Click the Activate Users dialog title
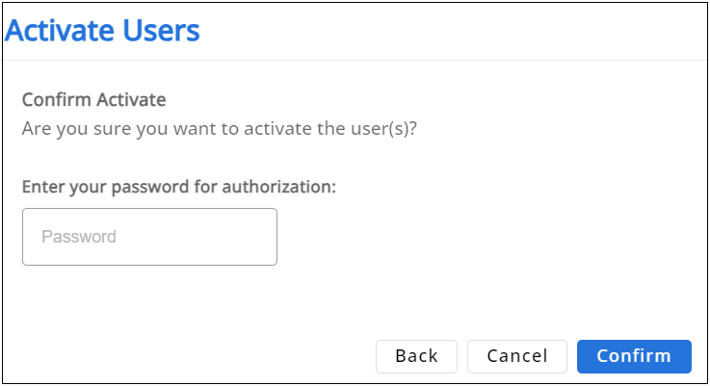This screenshot has width=710, height=386. pos(102,31)
